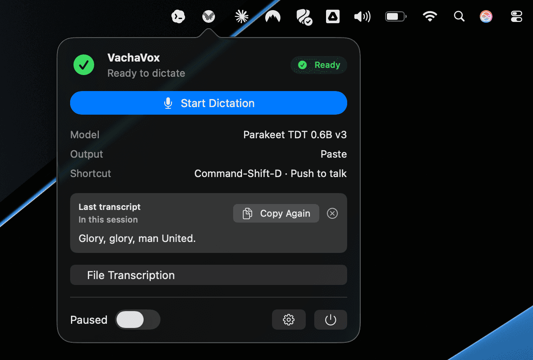Click the colorful Siri-style menu bar icon
533x360 pixels.
coord(486,17)
